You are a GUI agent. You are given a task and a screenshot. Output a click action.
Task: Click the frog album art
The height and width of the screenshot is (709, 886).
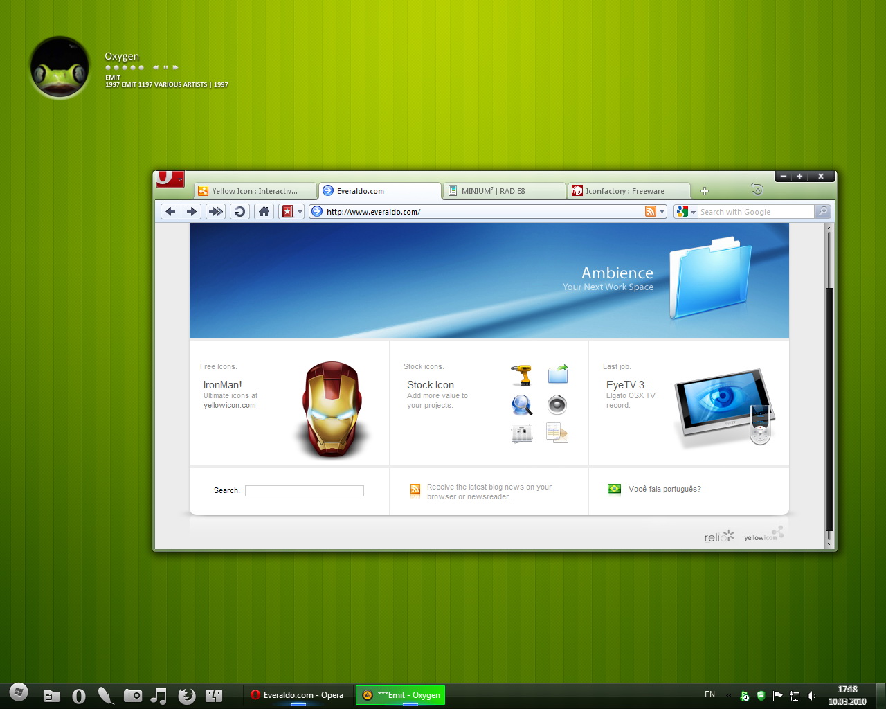coord(60,68)
